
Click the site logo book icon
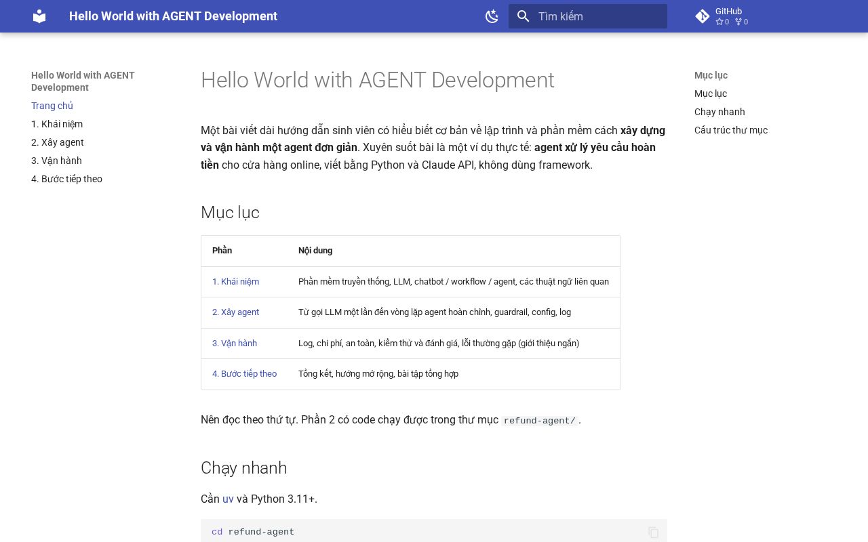39,16
